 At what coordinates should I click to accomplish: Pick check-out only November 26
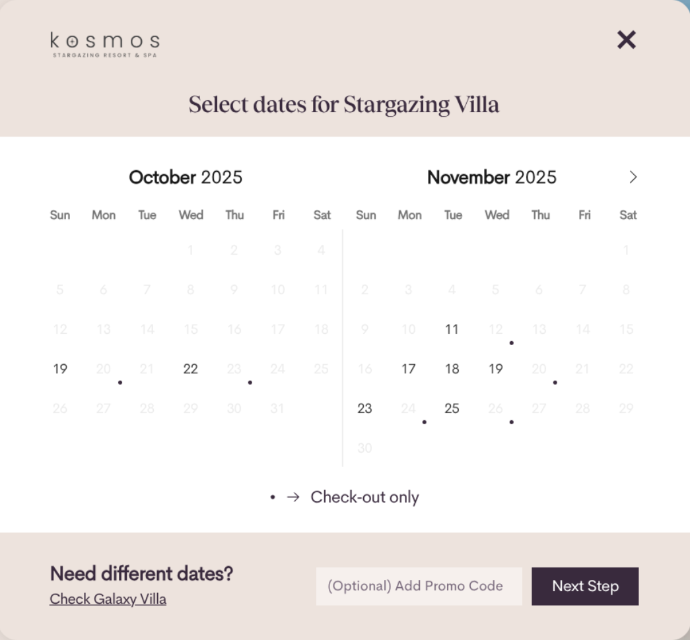click(496, 408)
